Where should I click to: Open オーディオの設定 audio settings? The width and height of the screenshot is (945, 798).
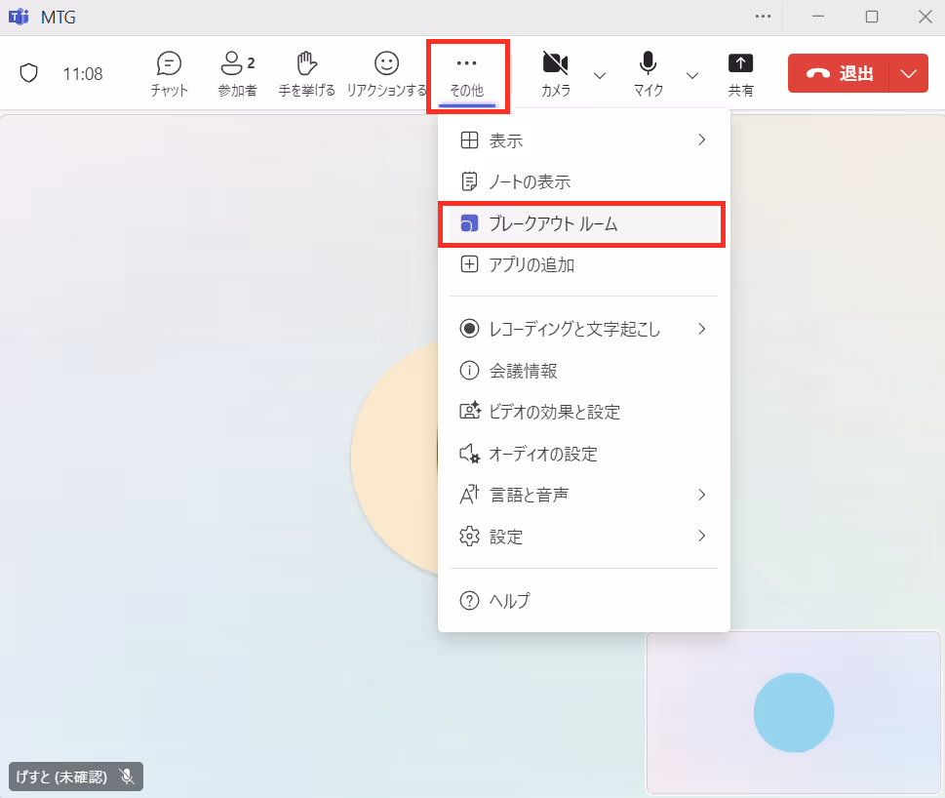583,454
